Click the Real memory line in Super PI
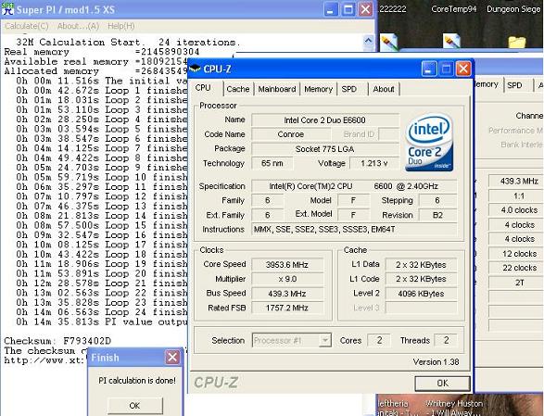Screen dimensions: 544x416 tap(102, 52)
